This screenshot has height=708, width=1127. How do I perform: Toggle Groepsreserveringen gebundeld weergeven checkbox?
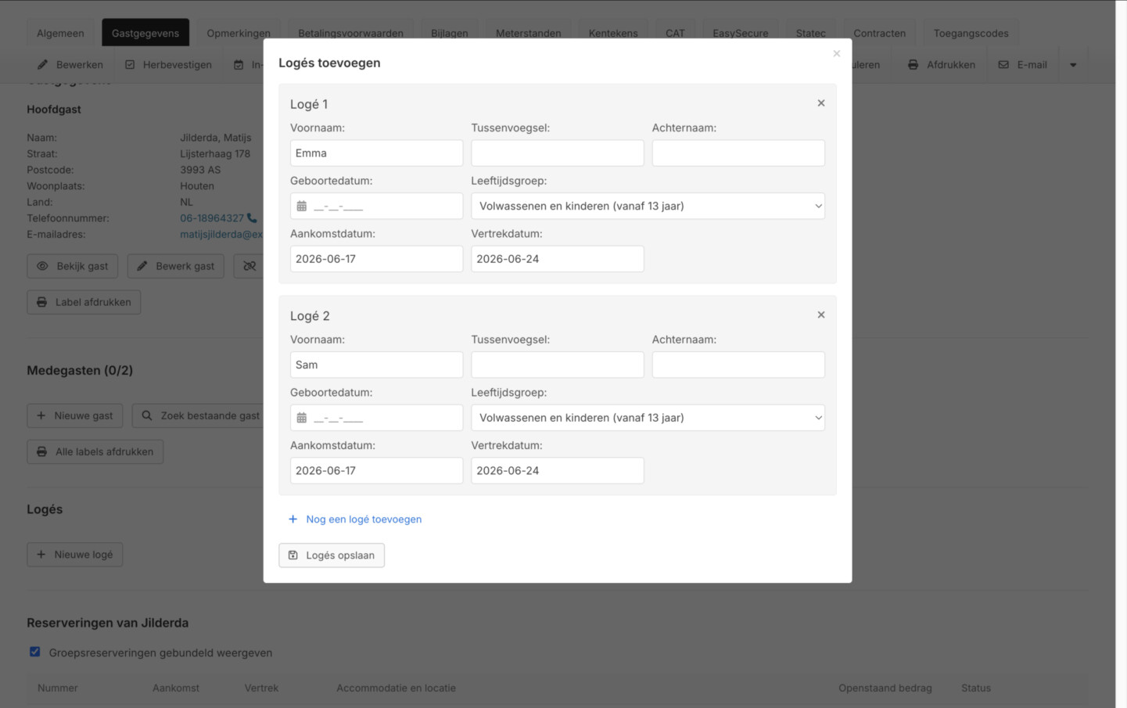[x=35, y=652]
